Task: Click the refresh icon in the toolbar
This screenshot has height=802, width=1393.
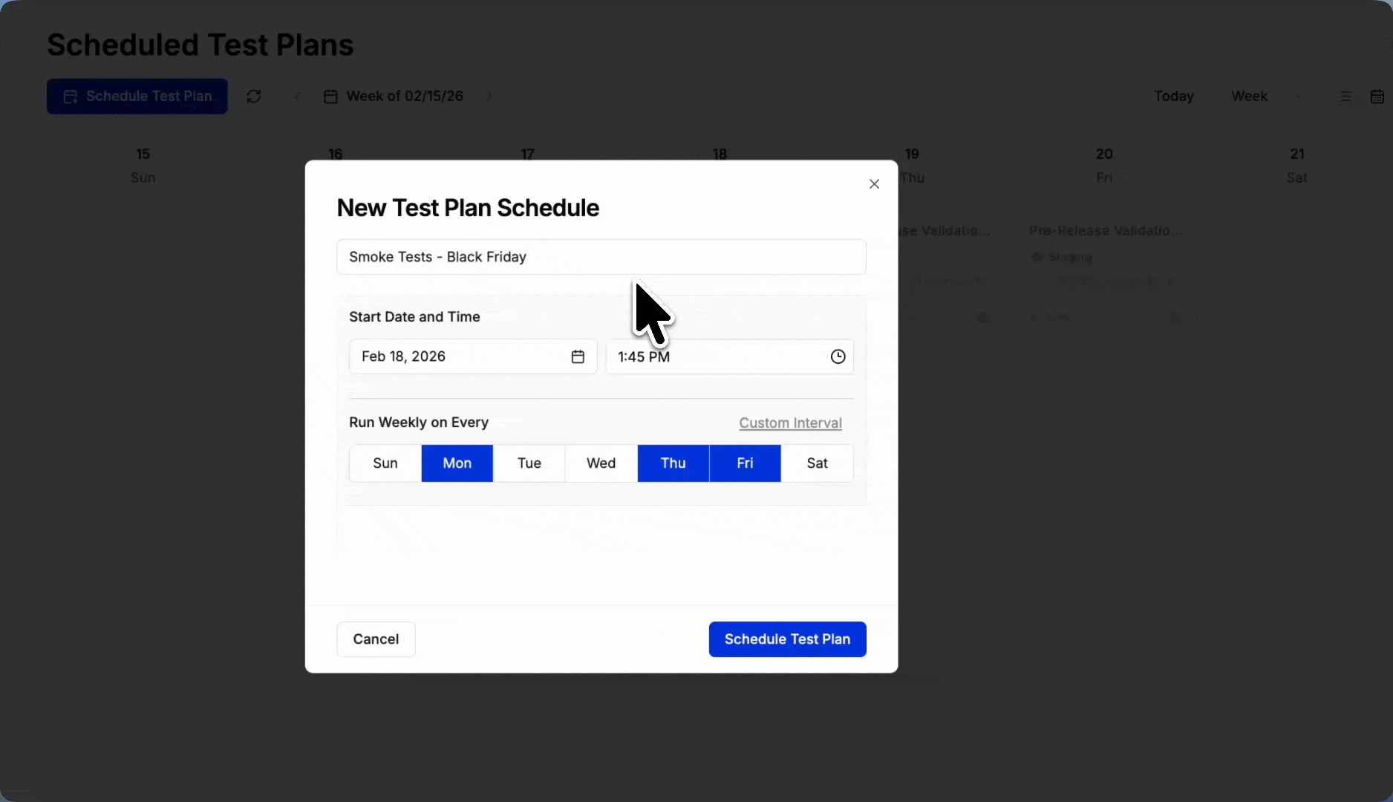Action: pyautogui.click(x=253, y=96)
